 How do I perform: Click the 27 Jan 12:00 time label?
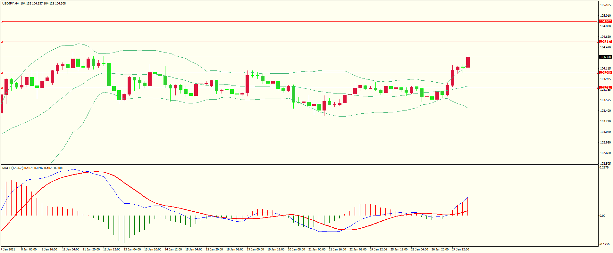pos(460,249)
